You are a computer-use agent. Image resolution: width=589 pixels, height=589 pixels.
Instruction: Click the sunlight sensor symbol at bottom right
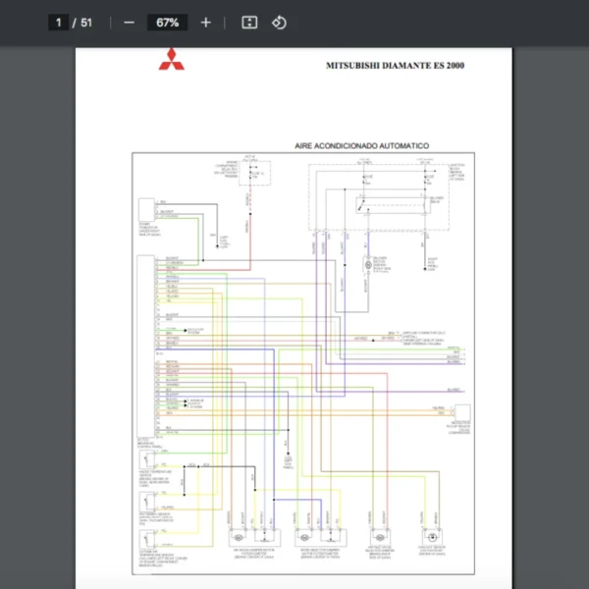coord(431,537)
